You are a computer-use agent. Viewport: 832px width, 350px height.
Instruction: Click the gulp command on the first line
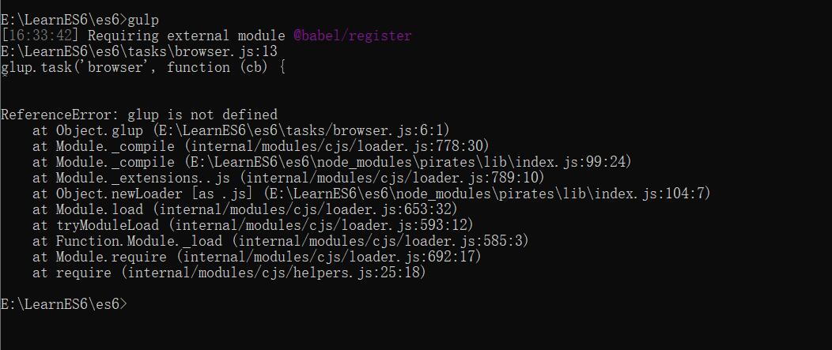[x=143, y=21]
